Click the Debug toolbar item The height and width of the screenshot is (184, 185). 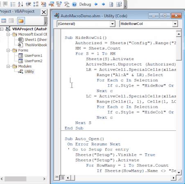[x=85, y=4]
